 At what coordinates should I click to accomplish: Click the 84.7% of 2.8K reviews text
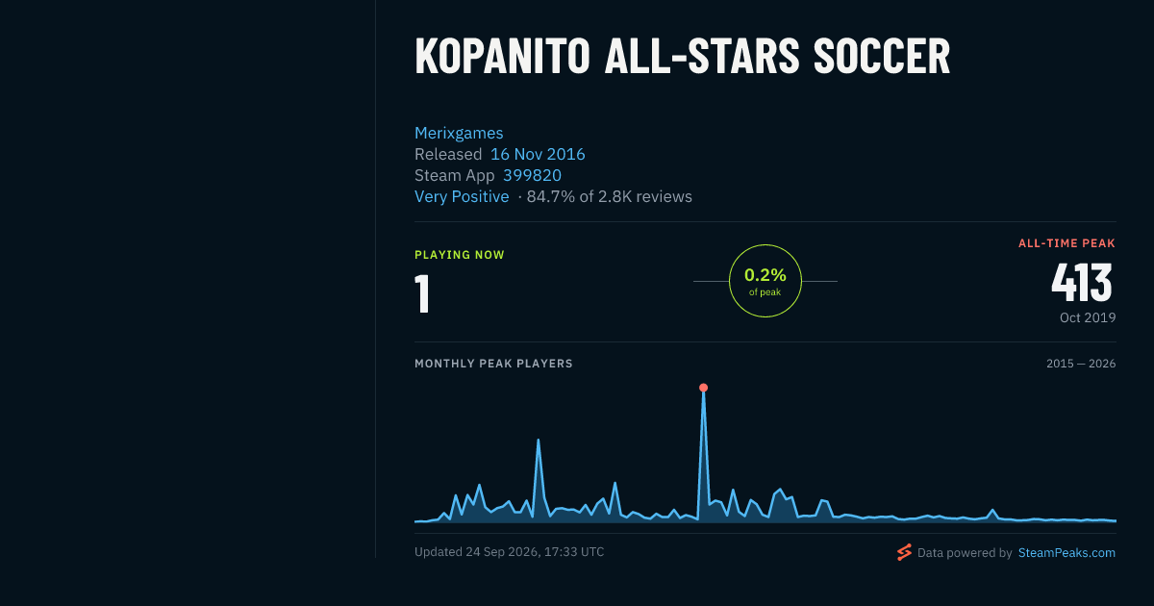click(610, 196)
